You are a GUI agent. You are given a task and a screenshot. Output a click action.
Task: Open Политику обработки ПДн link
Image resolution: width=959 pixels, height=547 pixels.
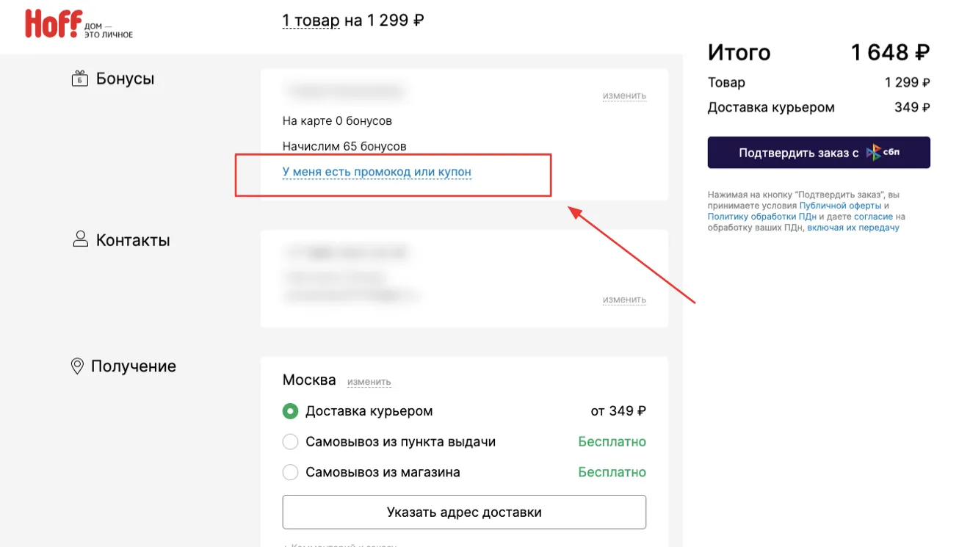coord(761,217)
